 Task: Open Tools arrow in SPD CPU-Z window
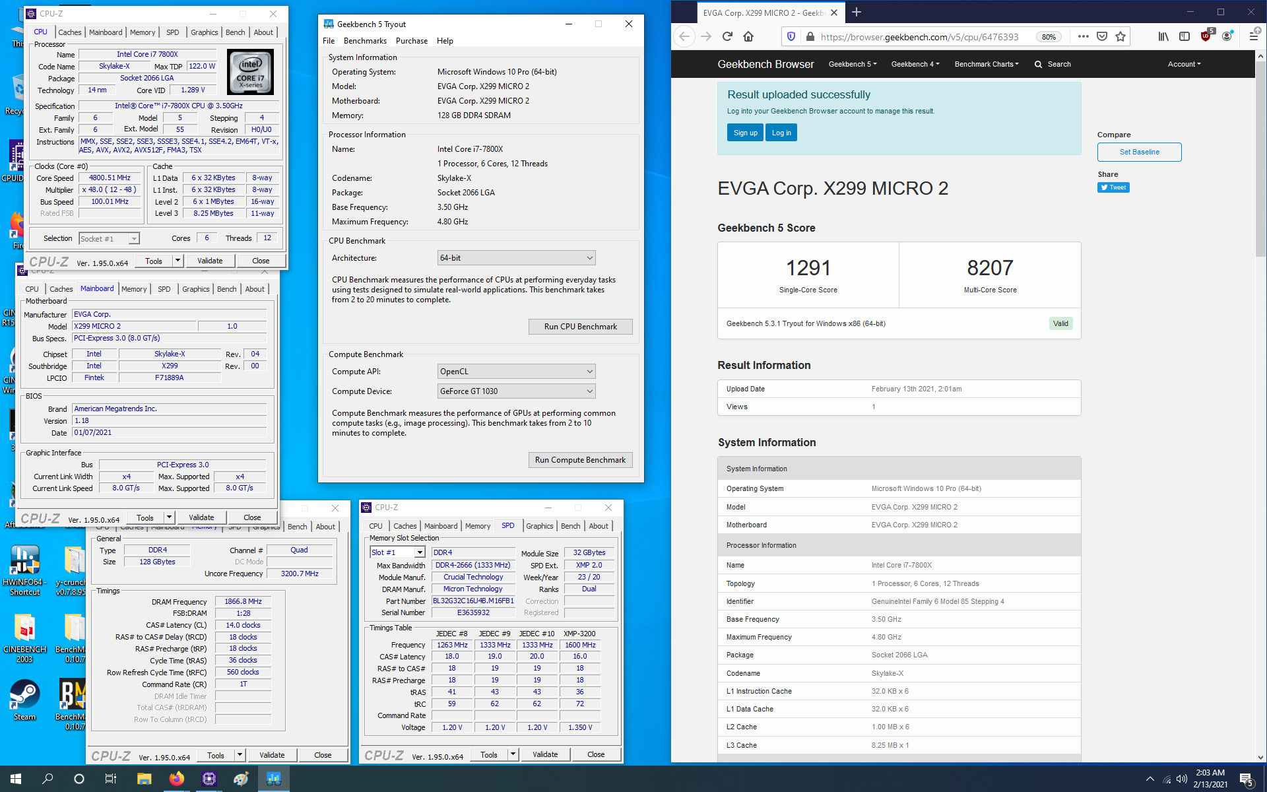[x=513, y=754]
